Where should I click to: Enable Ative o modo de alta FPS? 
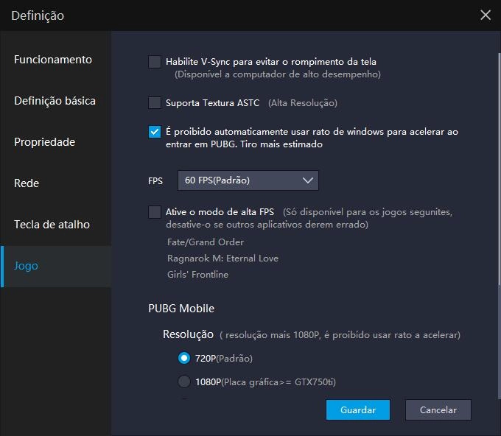point(155,212)
